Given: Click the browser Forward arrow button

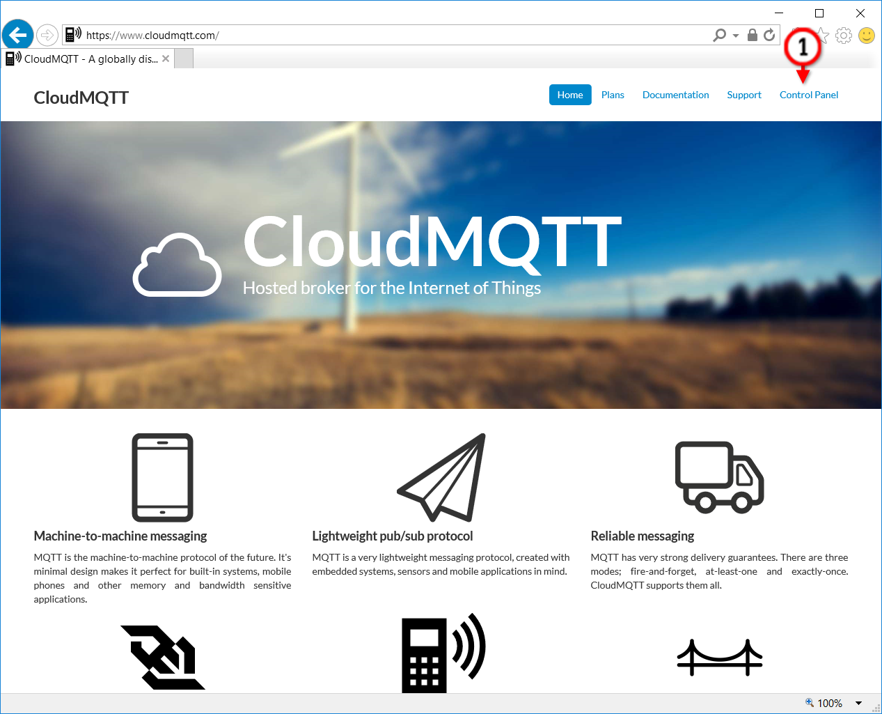Looking at the screenshot, I should pyautogui.click(x=47, y=34).
